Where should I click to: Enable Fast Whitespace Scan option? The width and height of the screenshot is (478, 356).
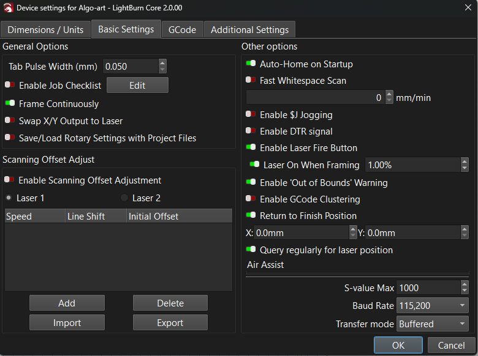pos(251,80)
